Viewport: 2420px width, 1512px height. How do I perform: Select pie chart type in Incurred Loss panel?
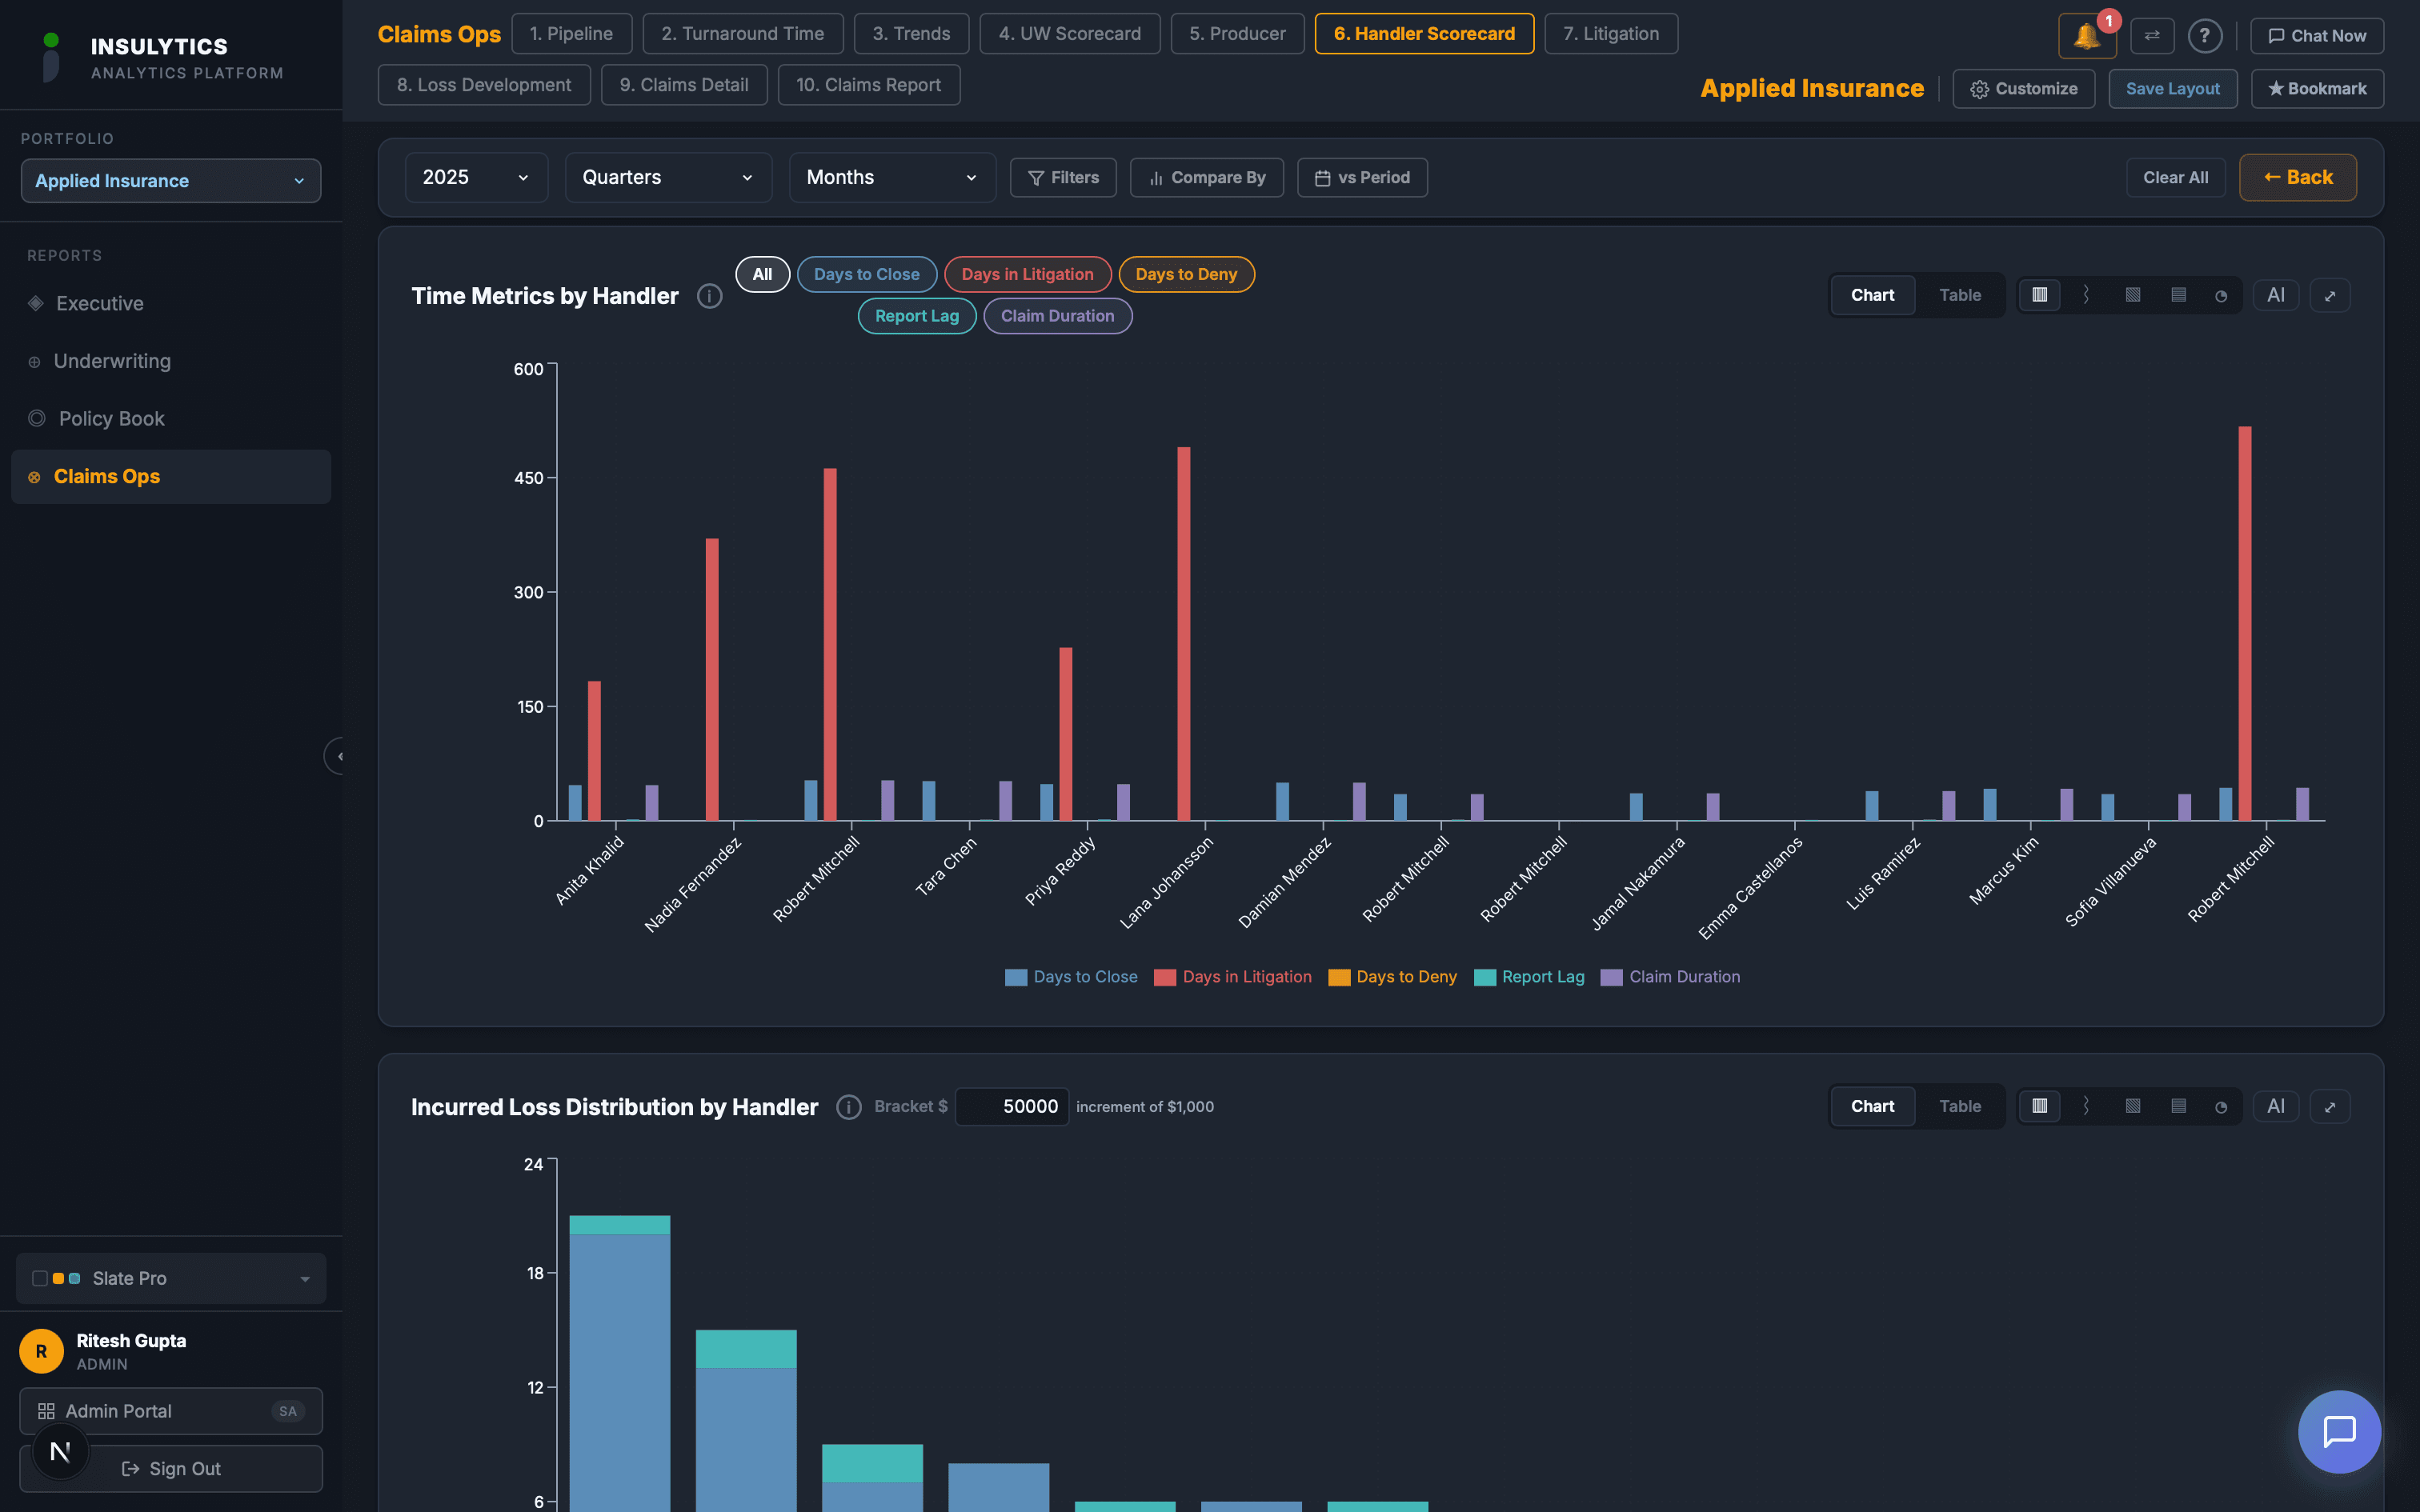pyautogui.click(x=2220, y=1106)
